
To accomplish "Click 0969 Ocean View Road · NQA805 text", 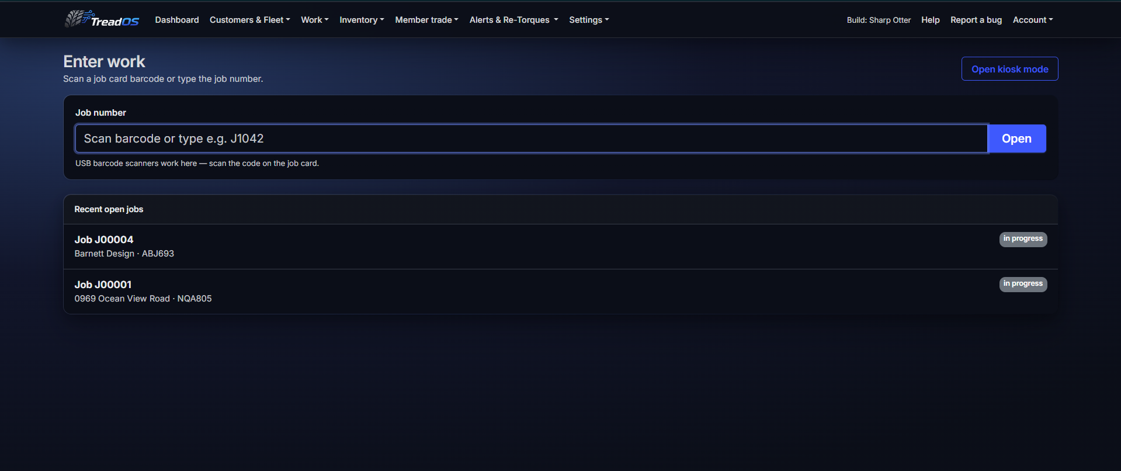I will (143, 299).
